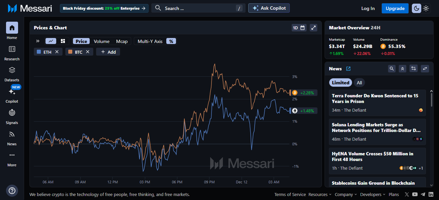Expand the Resources footer menu
The width and height of the screenshot is (439, 200).
[x=320, y=194]
